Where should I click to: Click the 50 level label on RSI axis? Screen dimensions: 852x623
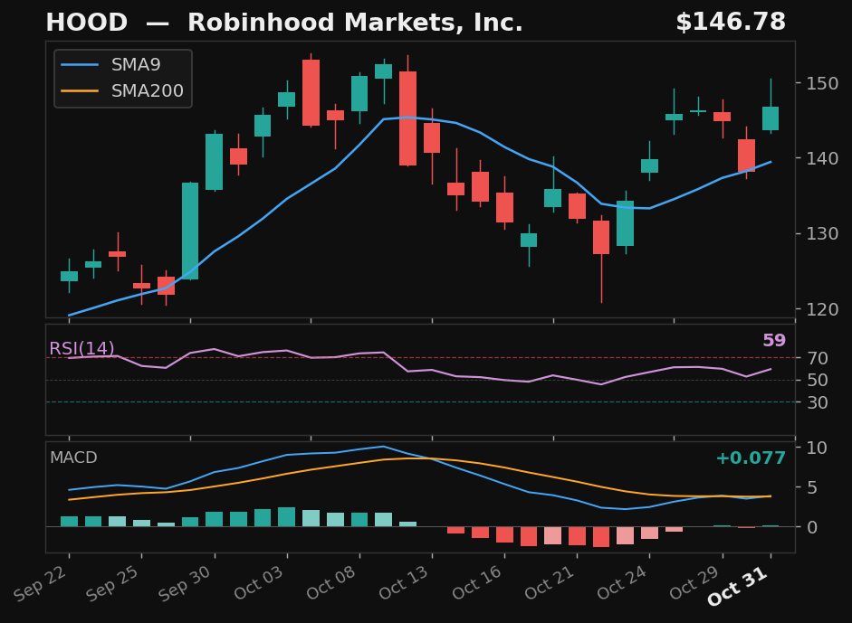tap(818, 381)
